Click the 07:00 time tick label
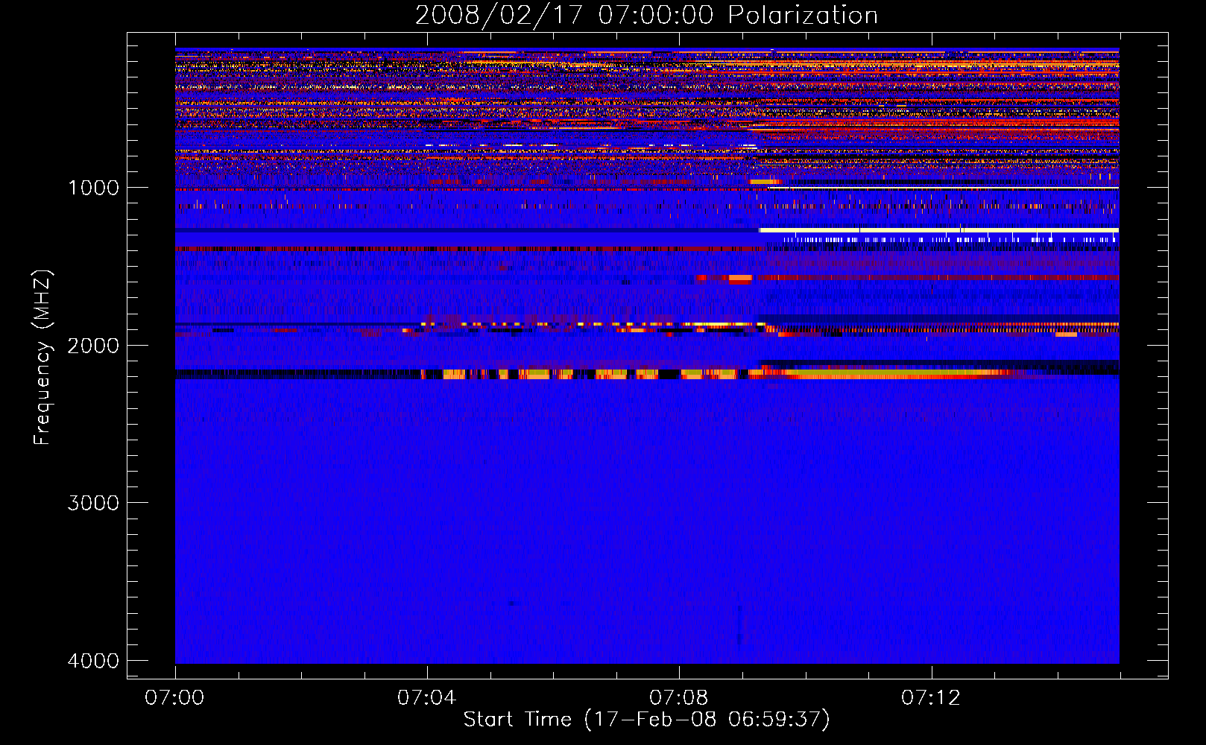 point(174,698)
